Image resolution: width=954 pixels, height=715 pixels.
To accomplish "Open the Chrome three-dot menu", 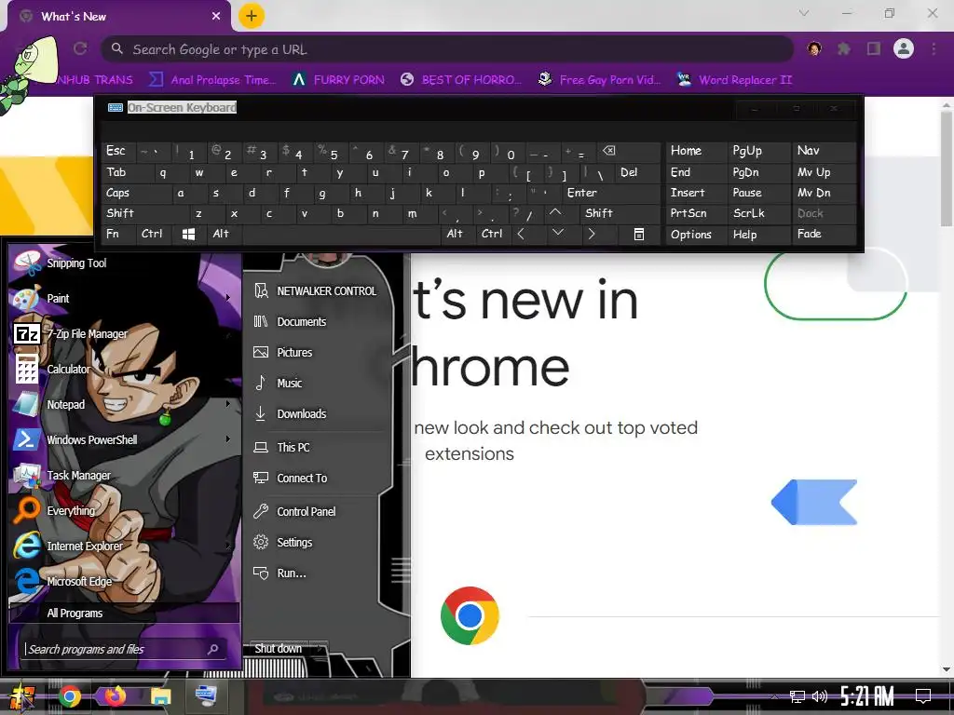I will [934, 48].
